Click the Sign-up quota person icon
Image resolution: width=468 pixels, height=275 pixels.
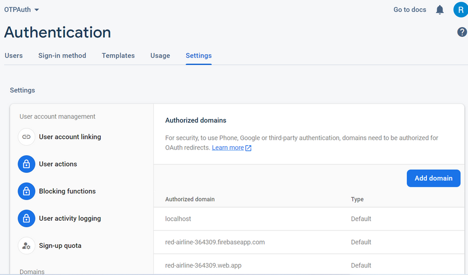[x=27, y=246]
